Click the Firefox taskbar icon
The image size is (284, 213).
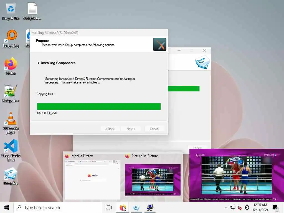pyautogui.click(x=123, y=207)
